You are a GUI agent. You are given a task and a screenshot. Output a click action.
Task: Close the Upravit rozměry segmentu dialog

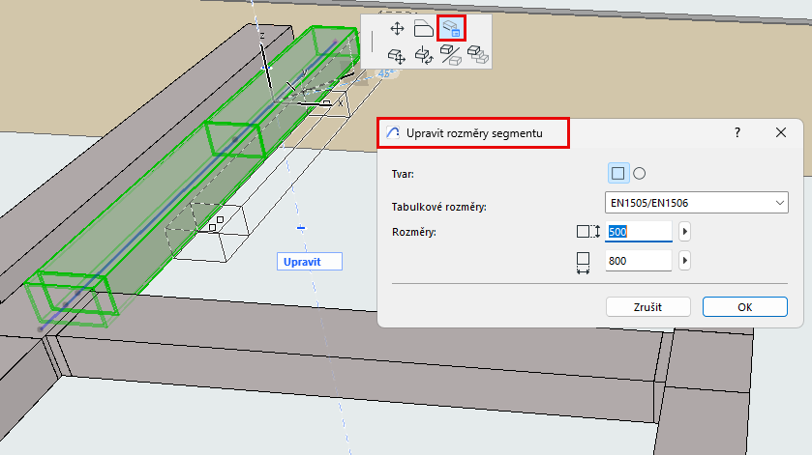click(781, 133)
